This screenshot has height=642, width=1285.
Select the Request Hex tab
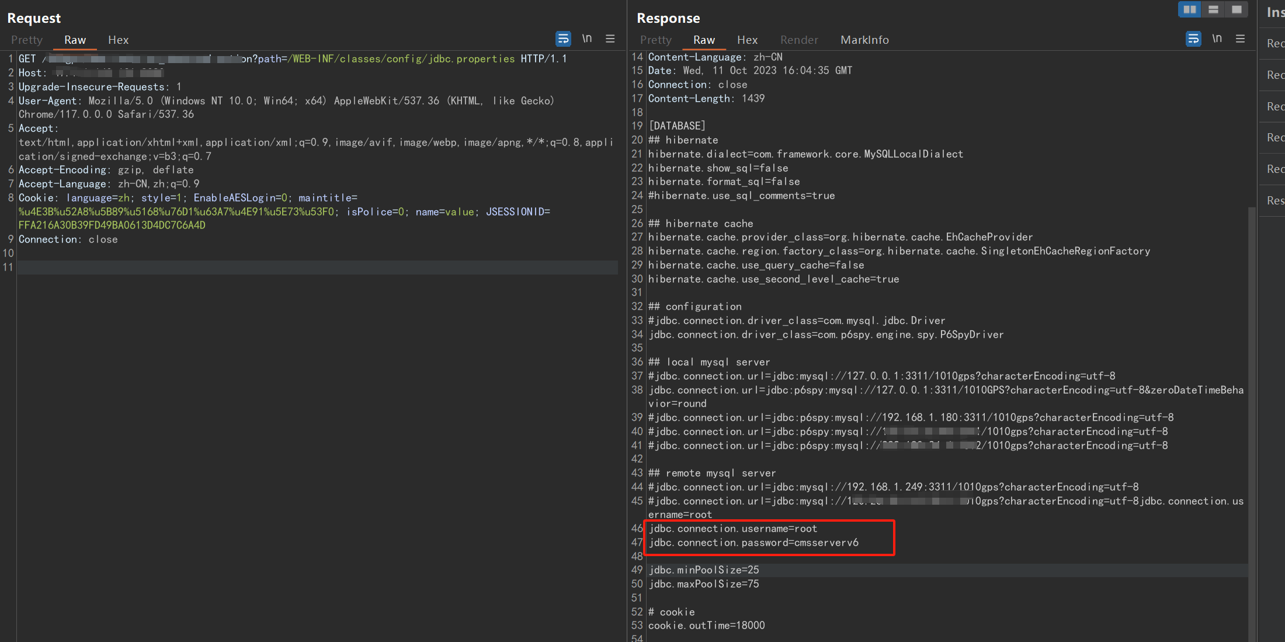click(118, 40)
